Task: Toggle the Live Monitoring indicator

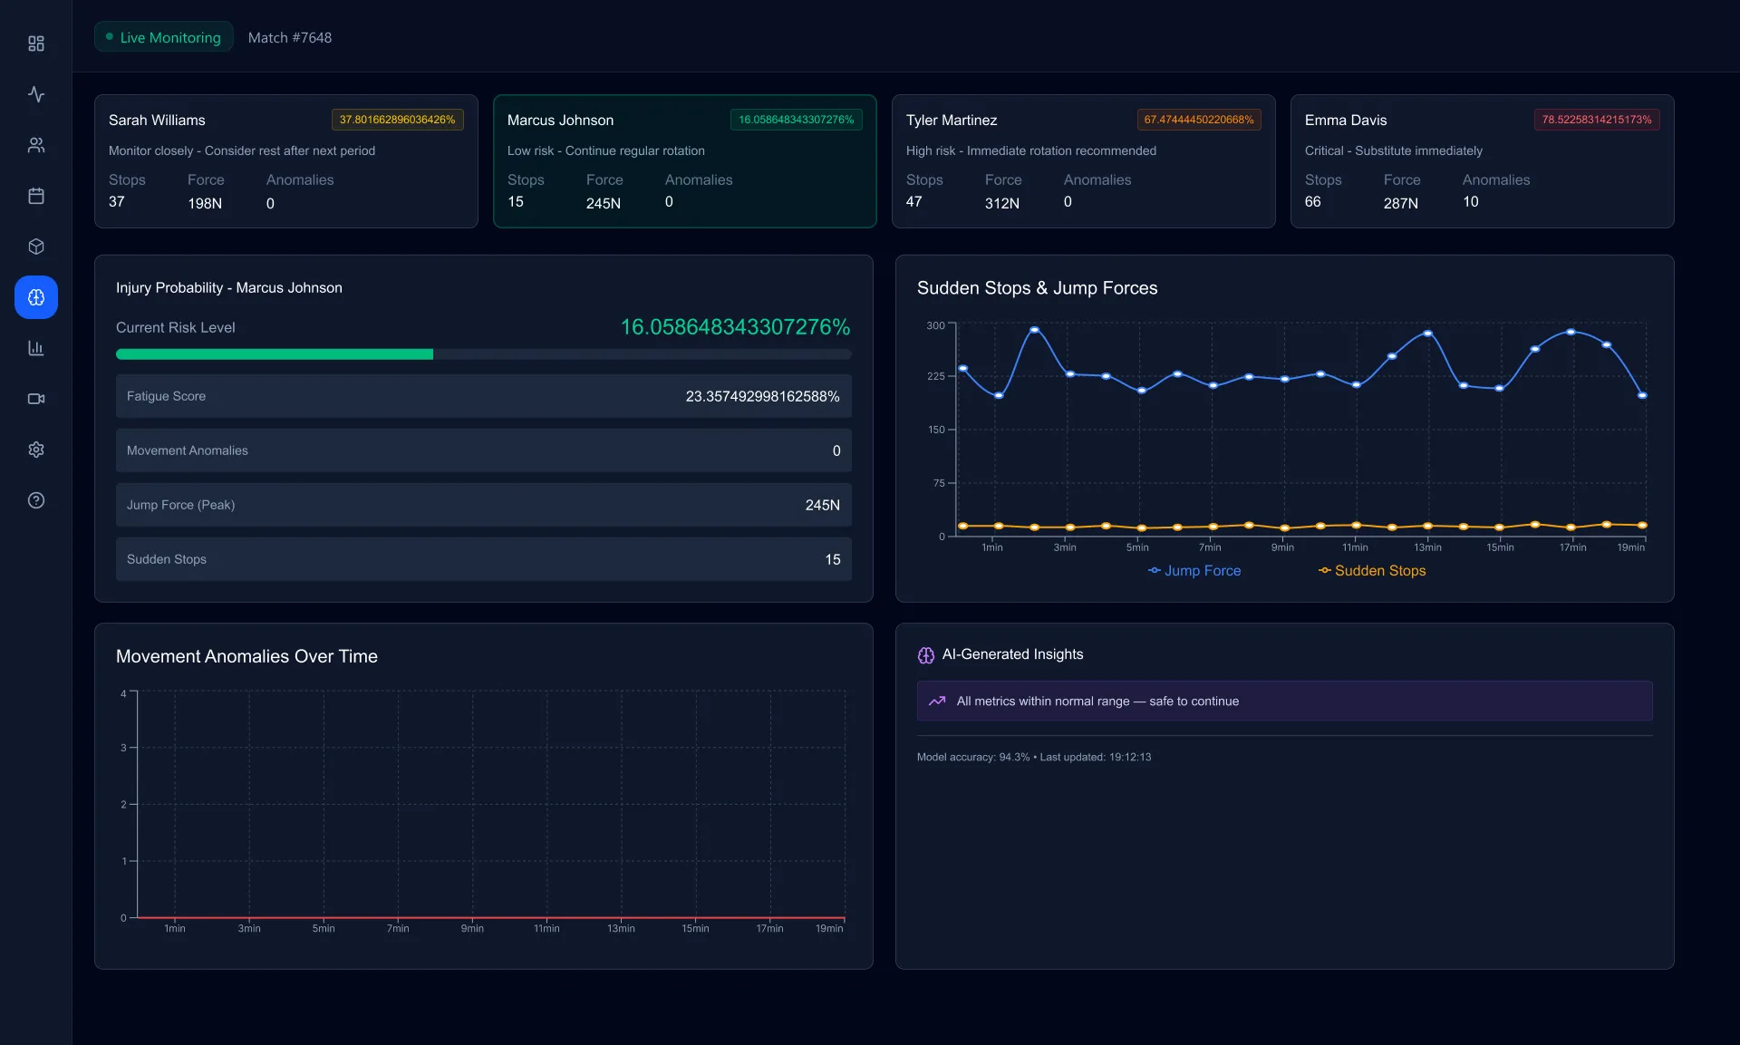Action: coord(163,37)
